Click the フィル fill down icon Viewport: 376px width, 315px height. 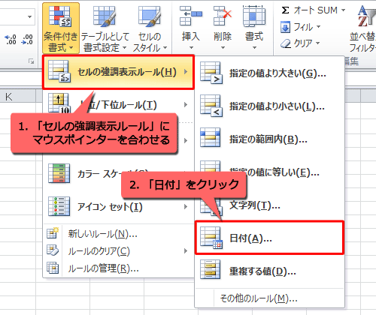click(285, 27)
